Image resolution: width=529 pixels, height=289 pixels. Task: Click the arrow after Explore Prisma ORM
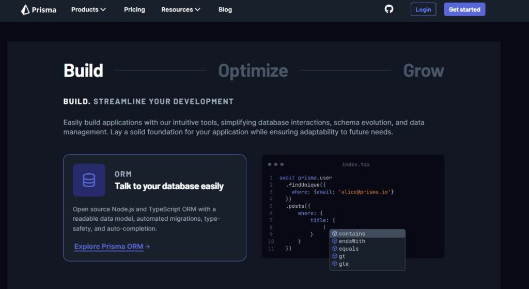click(147, 247)
